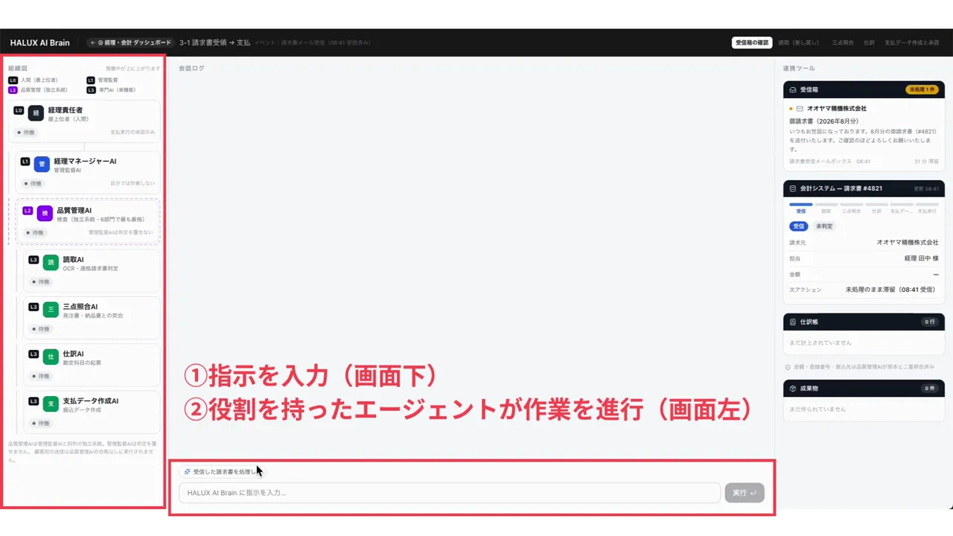
Task: Click the 0 件 count on 成果物
Action: pyautogui.click(x=930, y=388)
